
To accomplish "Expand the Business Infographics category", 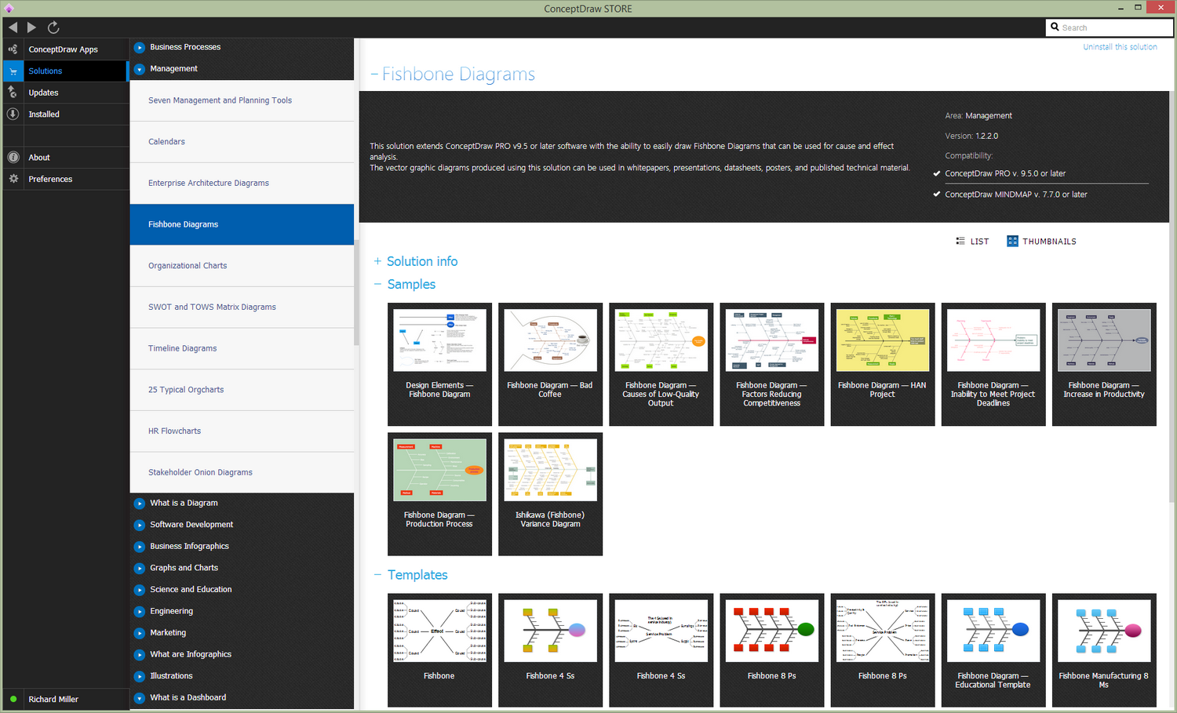I will tap(140, 546).
